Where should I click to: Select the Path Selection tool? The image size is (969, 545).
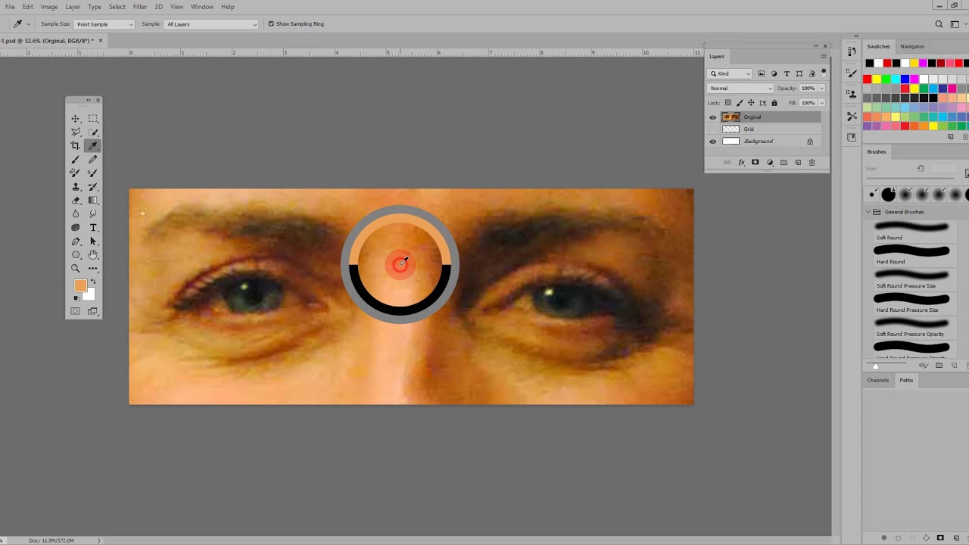[93, 241]
